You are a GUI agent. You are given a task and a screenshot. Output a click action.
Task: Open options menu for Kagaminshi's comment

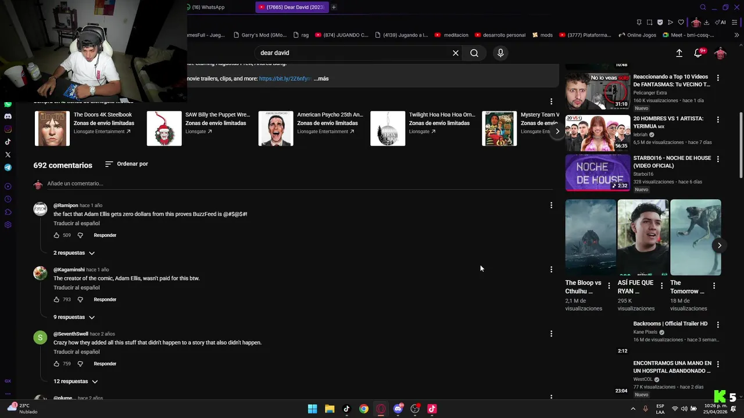point(551,269)
